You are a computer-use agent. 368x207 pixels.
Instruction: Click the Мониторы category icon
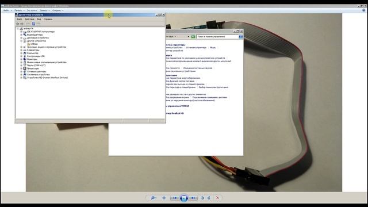25,59
